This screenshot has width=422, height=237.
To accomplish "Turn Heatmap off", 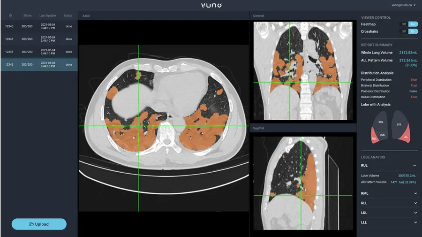I will pyautogui.click(x=403, y=24).
